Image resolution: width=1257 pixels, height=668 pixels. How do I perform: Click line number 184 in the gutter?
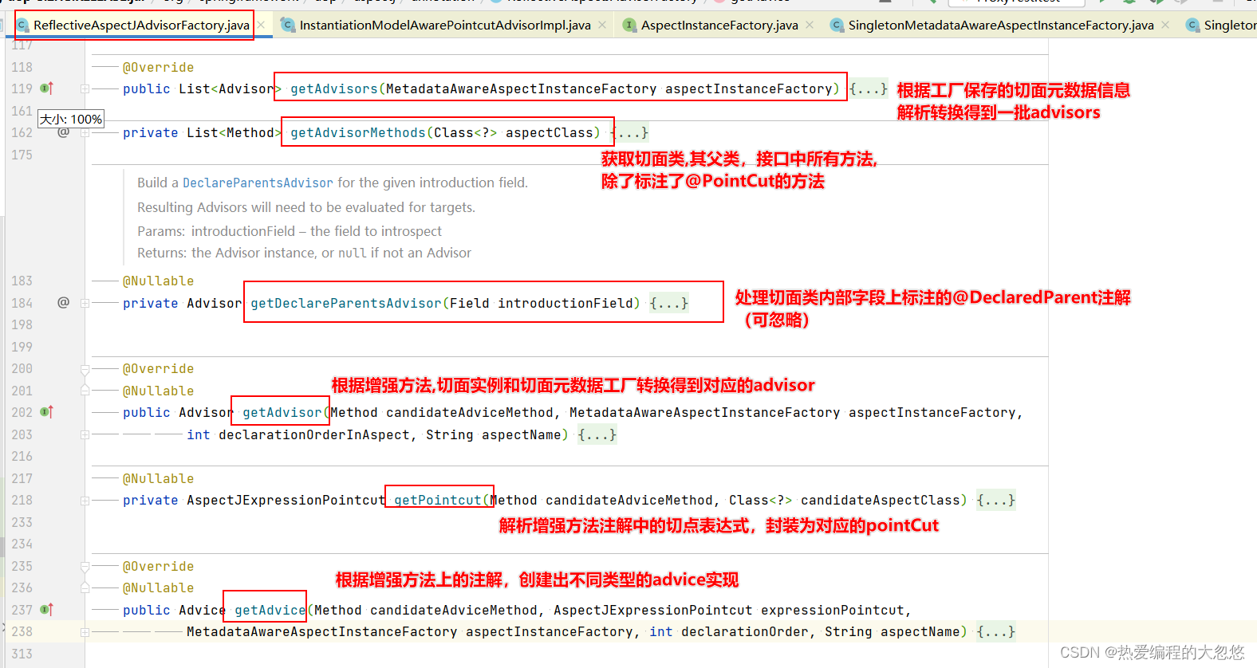[x=22, y=303]
